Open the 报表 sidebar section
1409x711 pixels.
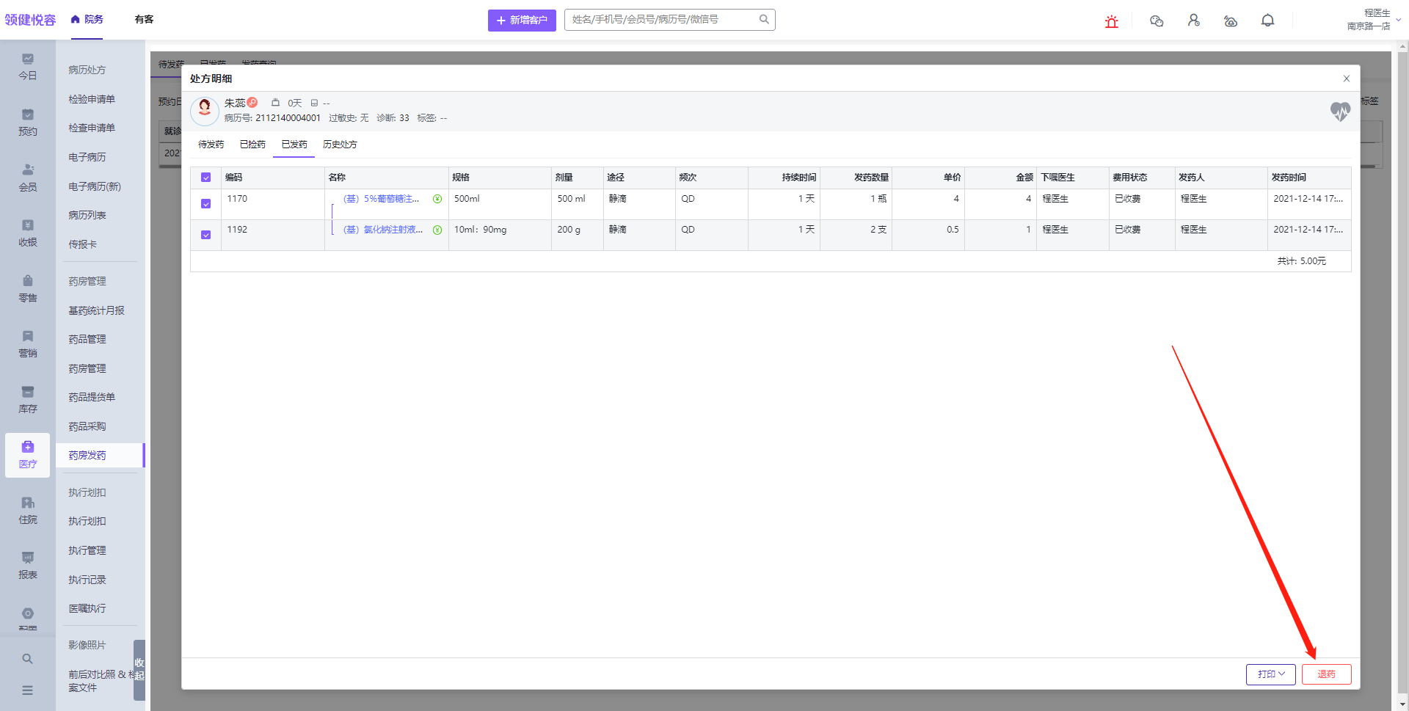pos(28,566)
